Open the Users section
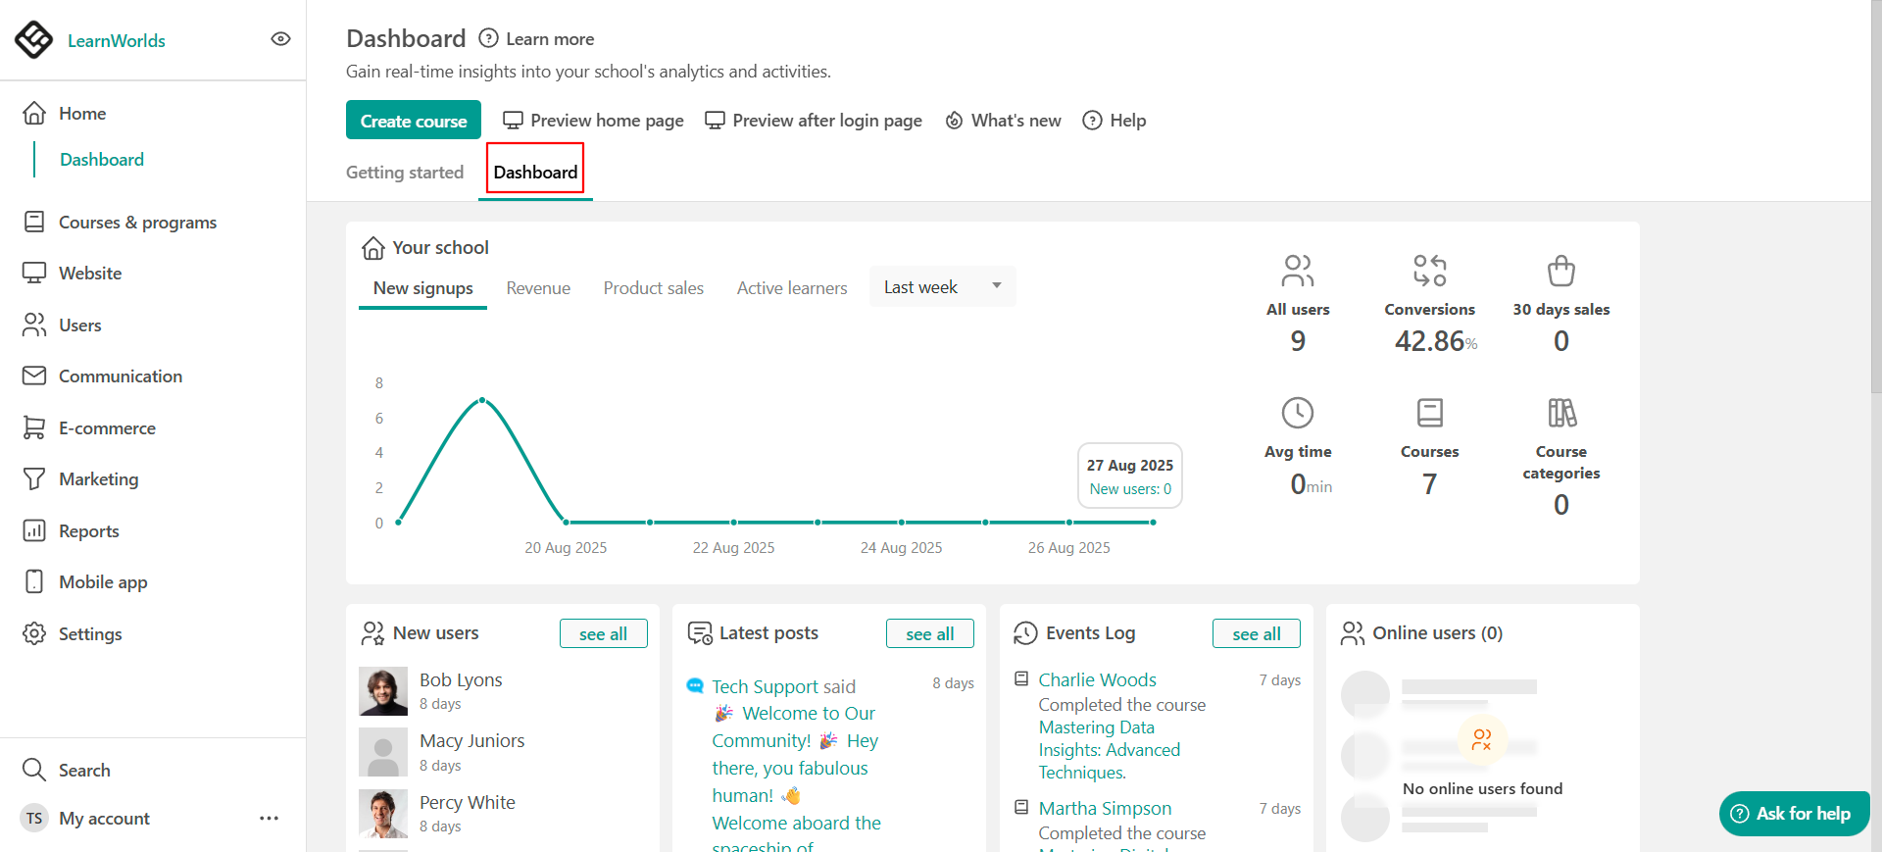This screenshot has height=852, width=1882. point(80,326)
